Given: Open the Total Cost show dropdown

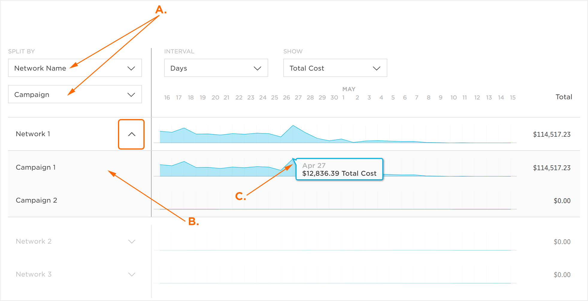Looking at the screenshot, I should pyautogui.click(x=335, y=68).
